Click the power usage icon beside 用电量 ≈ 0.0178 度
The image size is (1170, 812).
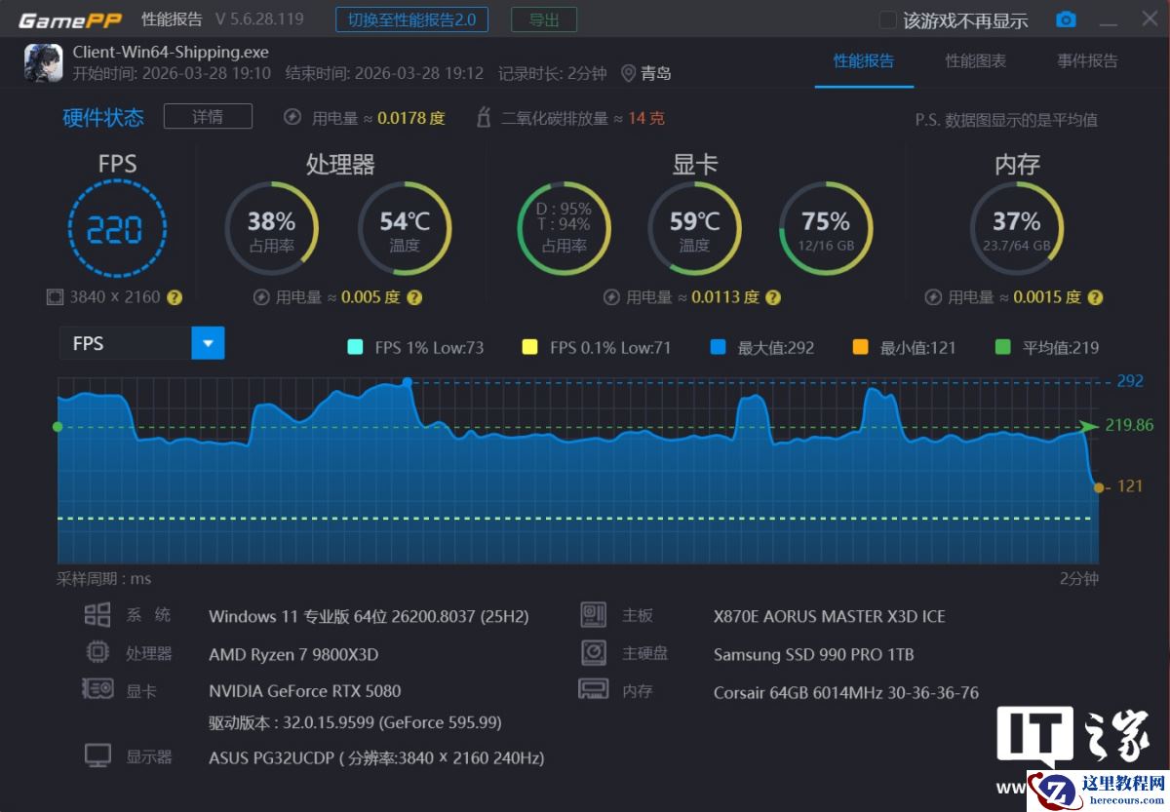[292, 118]
